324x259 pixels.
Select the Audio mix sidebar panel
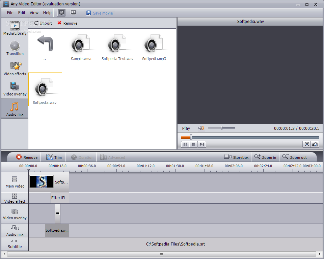tap(15, 109)
